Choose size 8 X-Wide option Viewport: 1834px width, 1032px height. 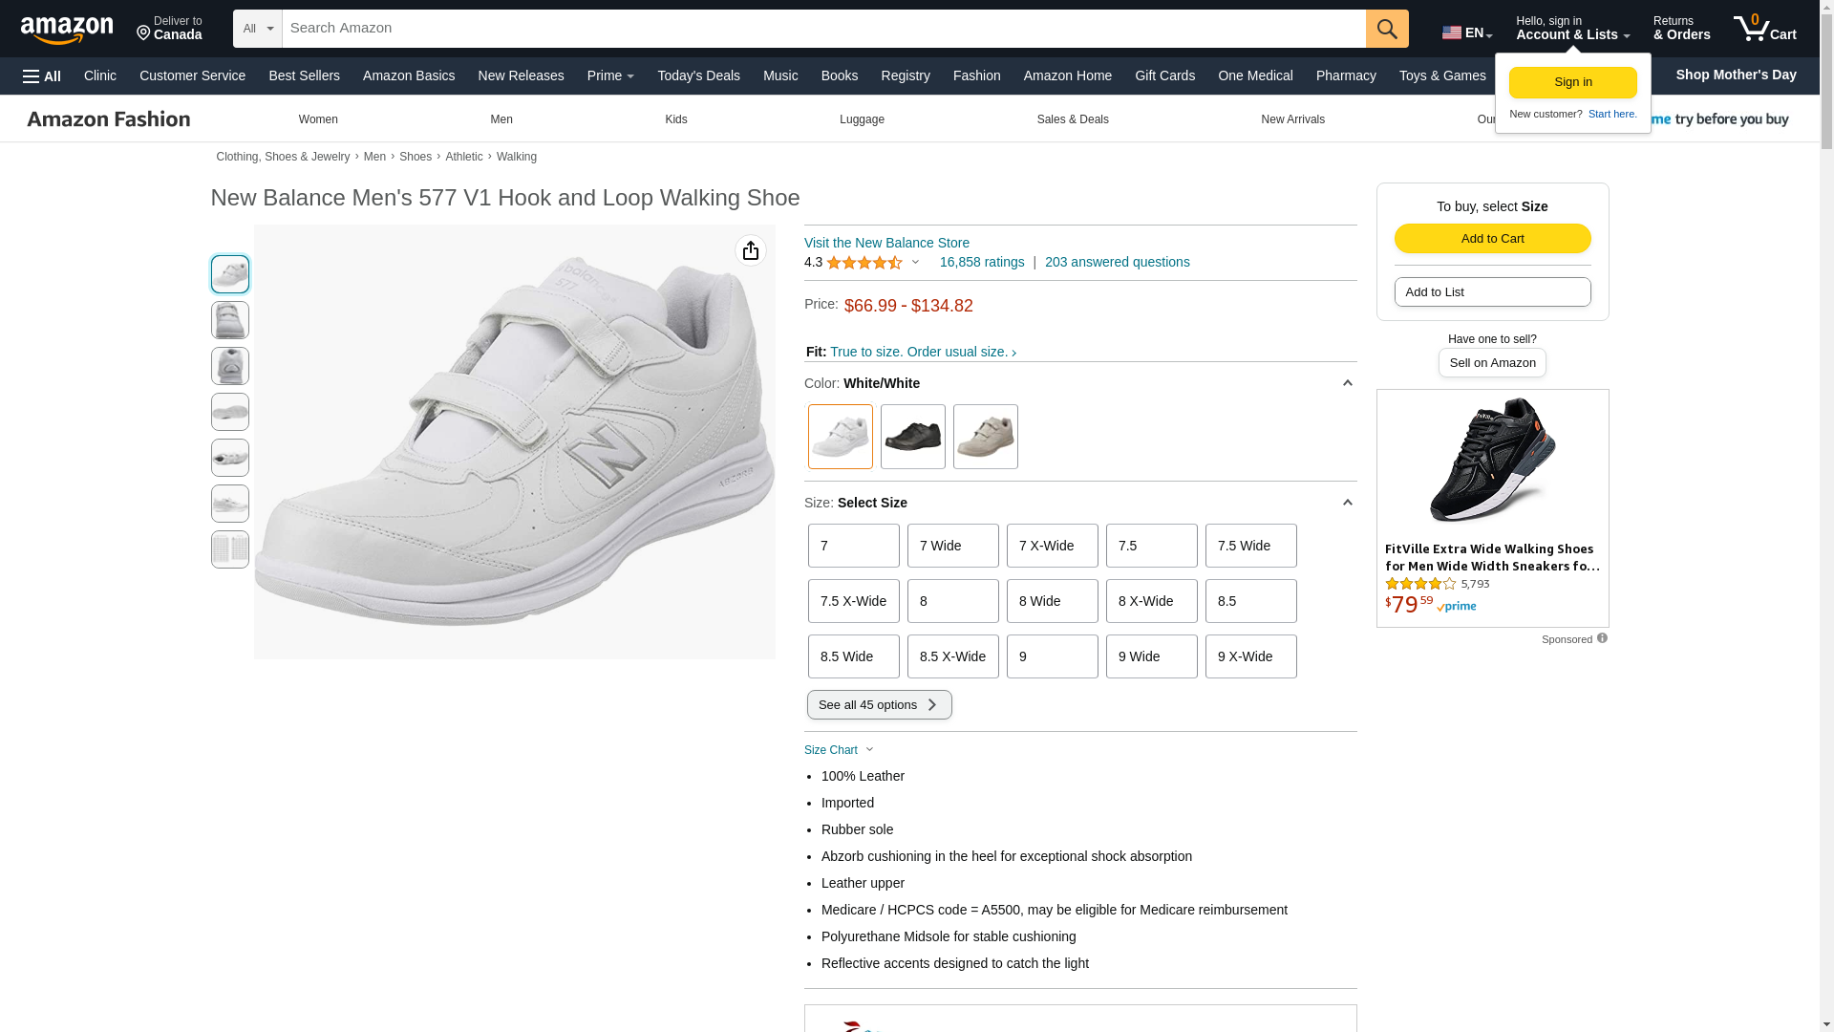click(x=1151, y=601)
